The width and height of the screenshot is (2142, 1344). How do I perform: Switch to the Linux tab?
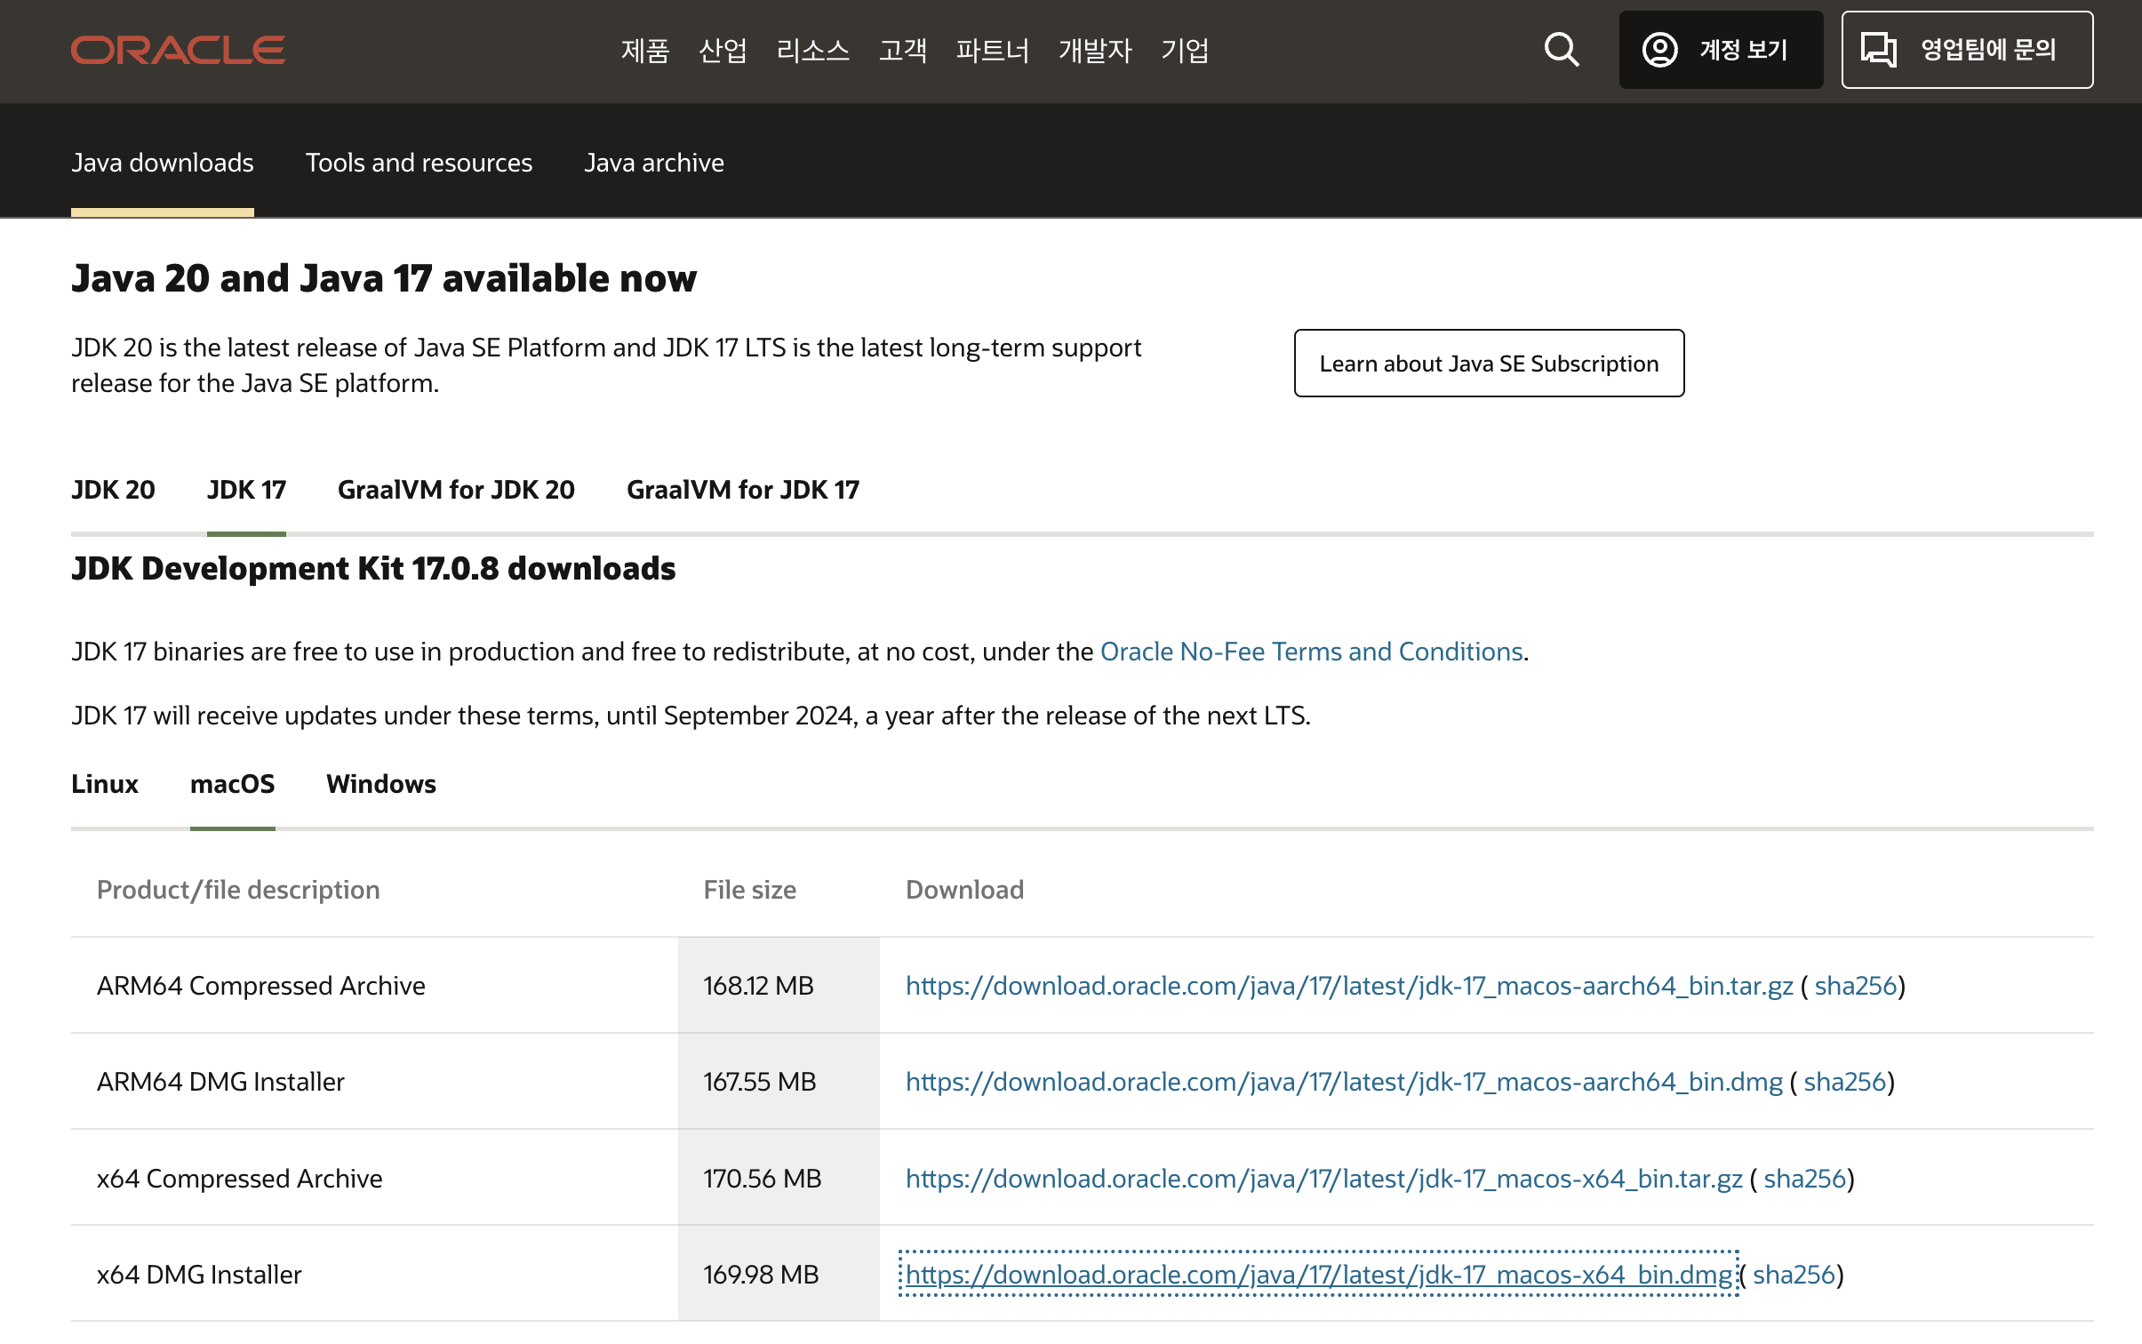coord(105,783)
